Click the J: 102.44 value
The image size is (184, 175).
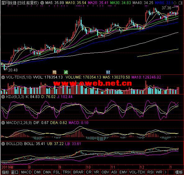tap(65, 97)
